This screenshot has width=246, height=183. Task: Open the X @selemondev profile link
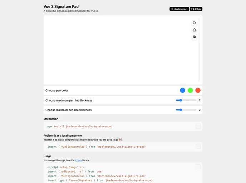pos(179,9)
